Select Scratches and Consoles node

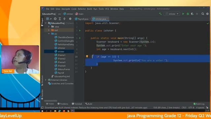click(61, 84)
